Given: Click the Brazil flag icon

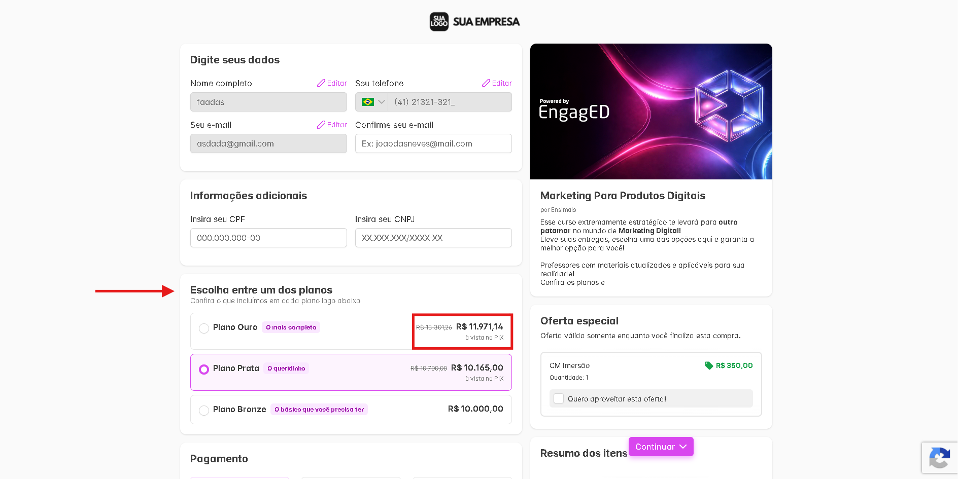Looking at the screenshot, I should (x=368, y=102).
